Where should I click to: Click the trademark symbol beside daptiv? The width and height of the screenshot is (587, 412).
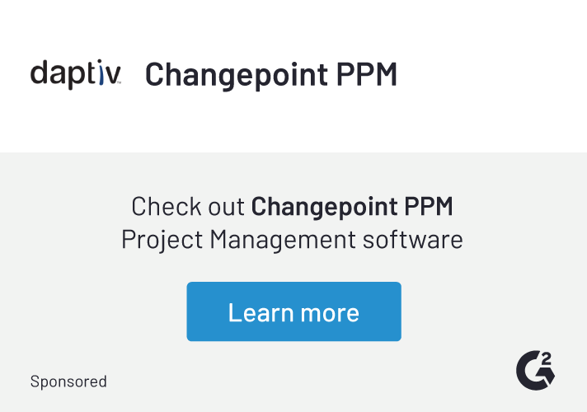(x=119, y=82)
